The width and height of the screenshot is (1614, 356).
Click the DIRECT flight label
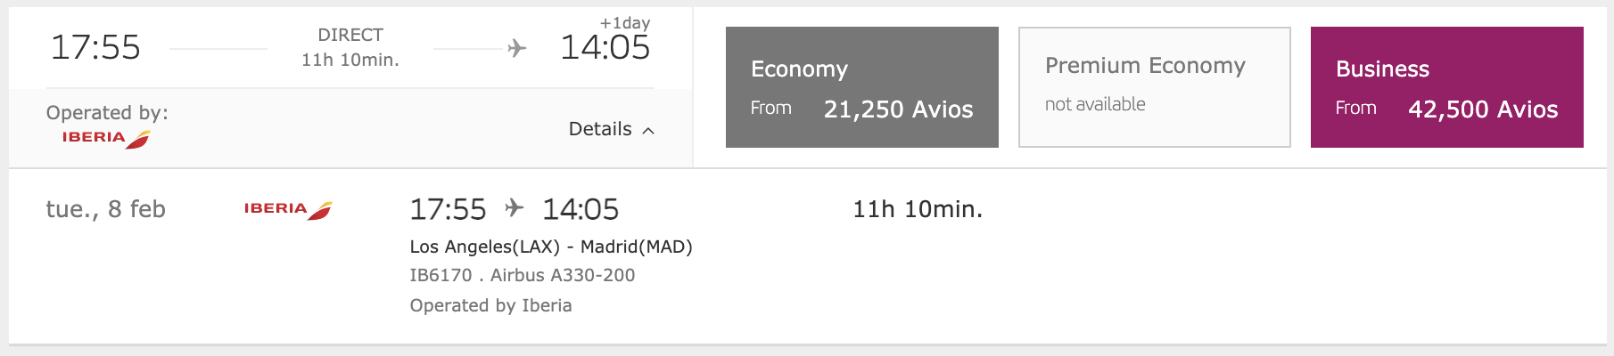[350, 35]
